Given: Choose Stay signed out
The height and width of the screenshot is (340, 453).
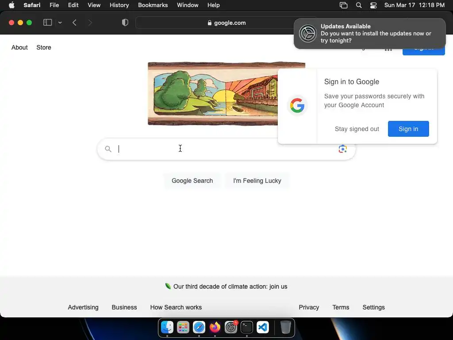Looking at the screenshot, I should tap(357, 129).
